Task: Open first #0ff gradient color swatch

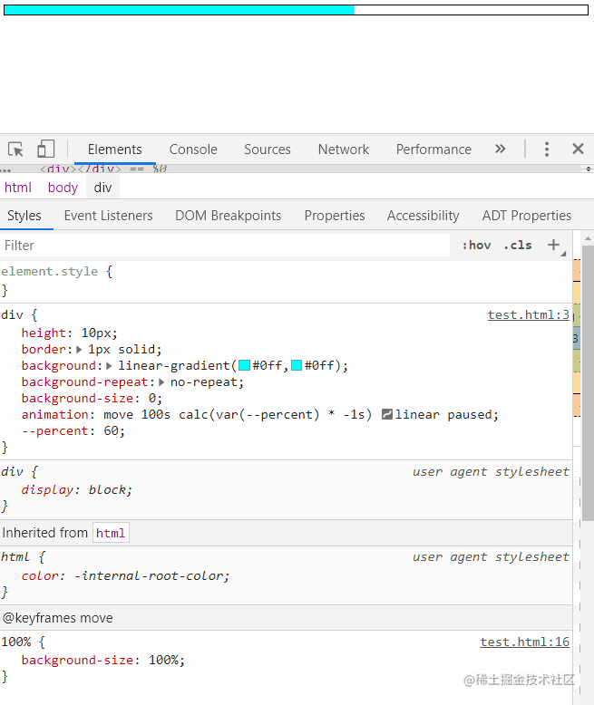Action: [244, 365]
